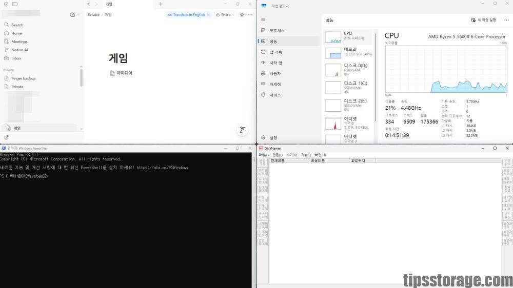This screenshot has height=288, width=513.
Task: Favorite this Notion page with the star icon
Action: 242,15
